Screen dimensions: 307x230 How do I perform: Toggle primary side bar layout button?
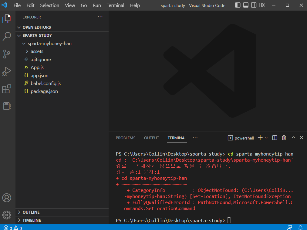point(238,5)
